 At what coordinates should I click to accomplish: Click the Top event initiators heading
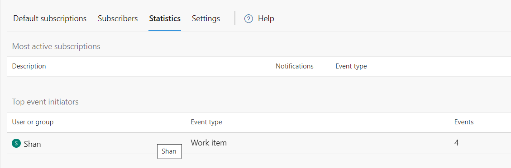pyautogui.click(x=45, y=102)
